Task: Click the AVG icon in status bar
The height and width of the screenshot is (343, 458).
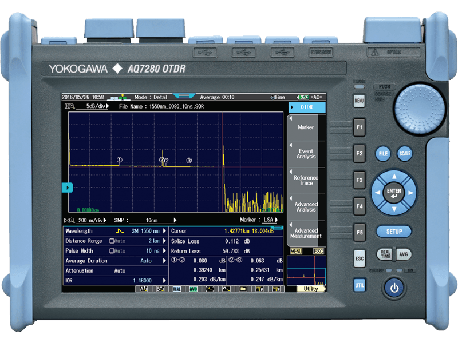Action: [x=194, y=289]
